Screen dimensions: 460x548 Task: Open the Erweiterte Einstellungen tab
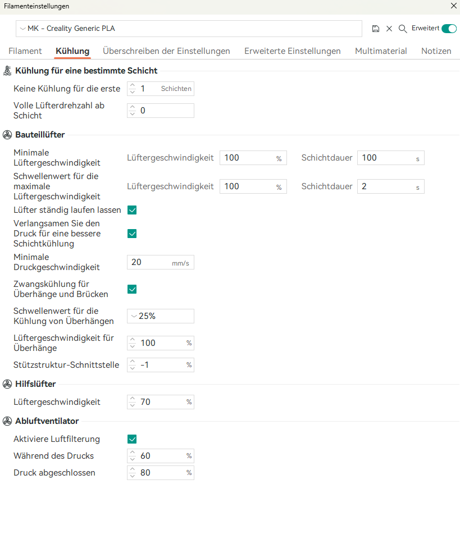(x=292, y=51)
